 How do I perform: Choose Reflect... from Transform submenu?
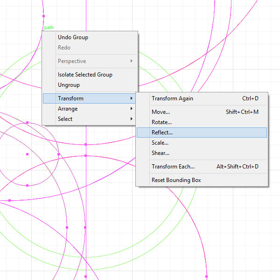click(x=202, y=133)
